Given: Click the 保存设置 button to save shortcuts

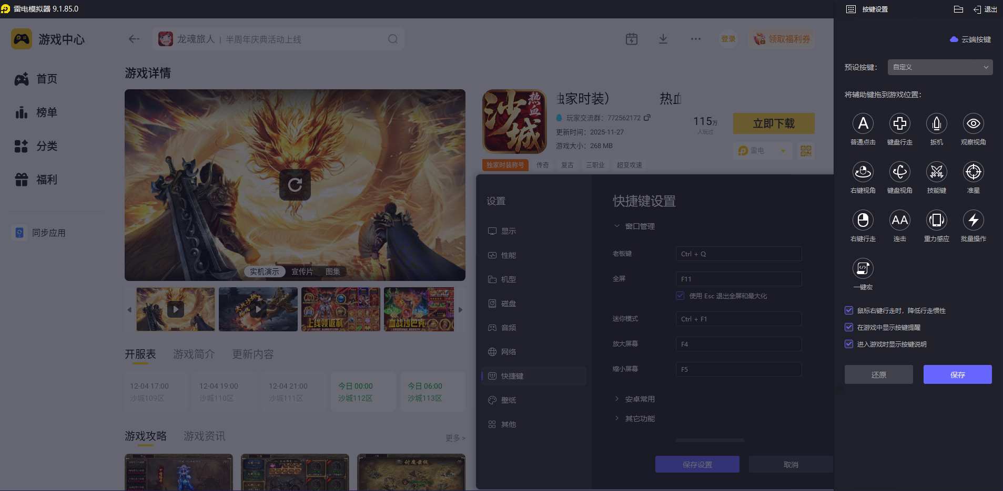Looking at the screenshot, I should point(696,464).
